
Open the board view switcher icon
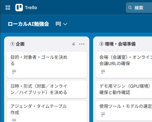pyautogui.click(x=58, y=24)
